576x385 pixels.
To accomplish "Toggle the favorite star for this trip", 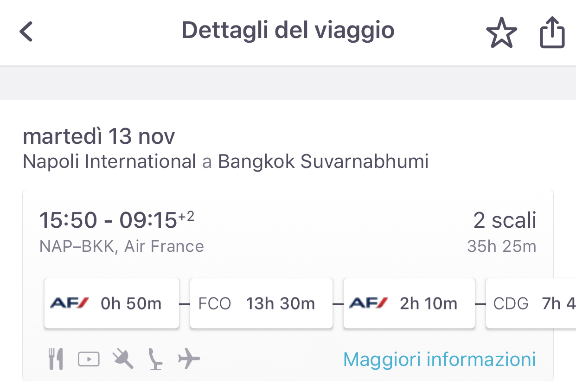I will pos(501,32).
